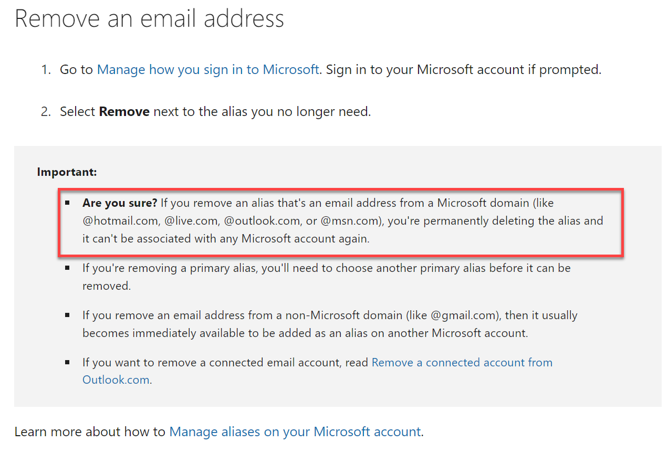Click the "@msn.com" text
The height and width of the screenshot is (453, 668).
(x=351, y=220)
